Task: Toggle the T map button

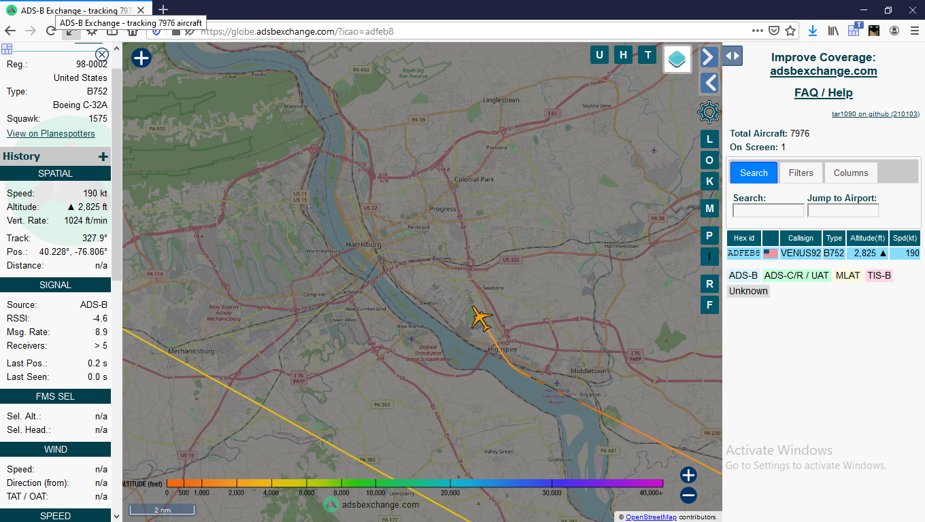Action: tap(647, 55)
